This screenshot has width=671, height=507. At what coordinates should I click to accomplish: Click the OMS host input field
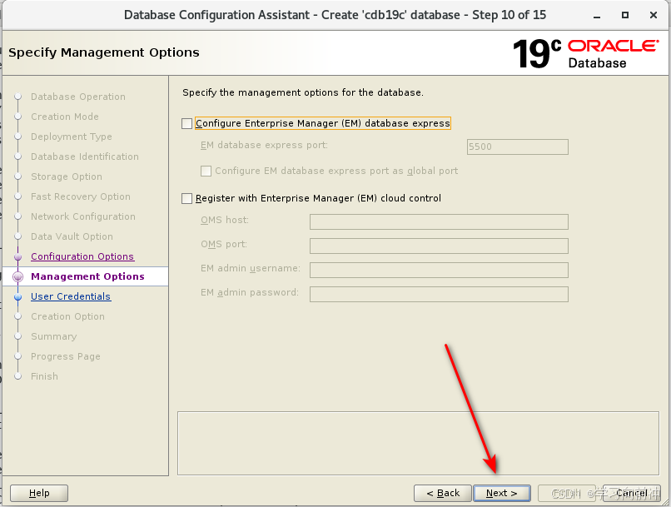(x=439, y=221)
